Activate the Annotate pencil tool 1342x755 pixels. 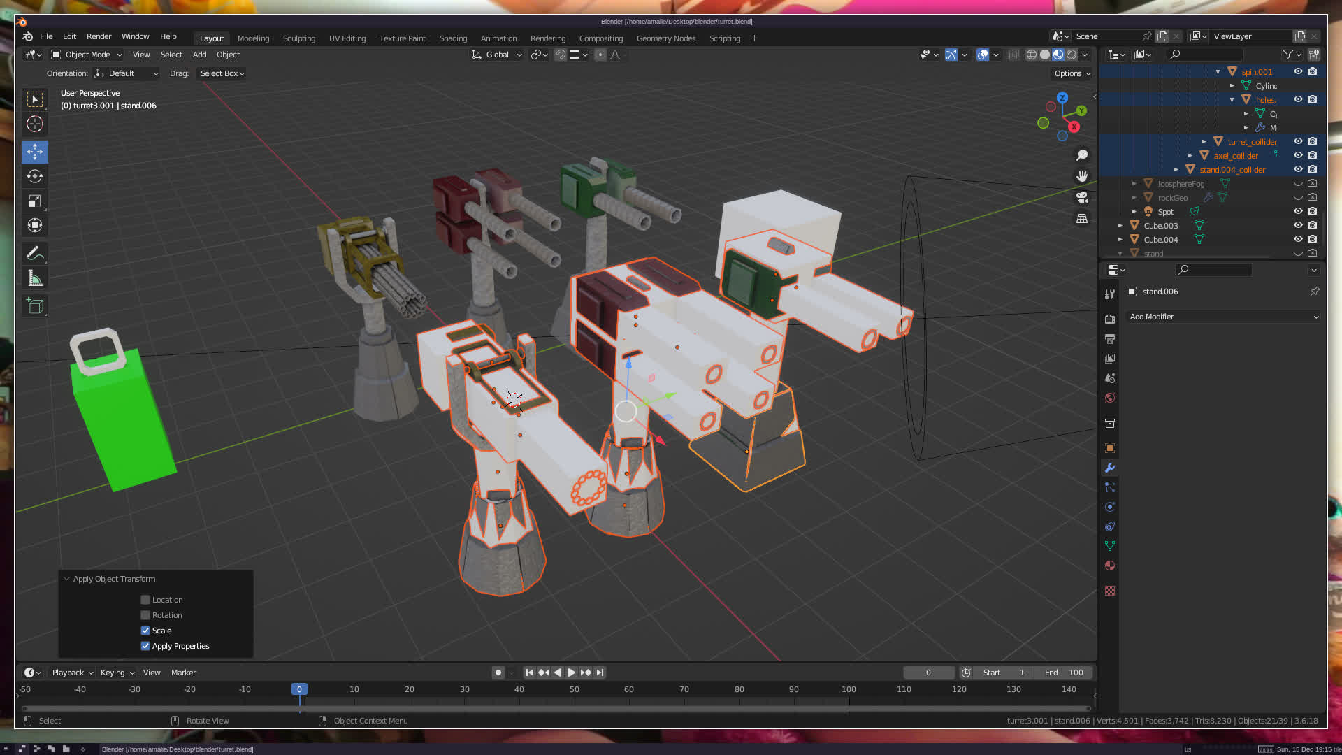pos(35,253)
